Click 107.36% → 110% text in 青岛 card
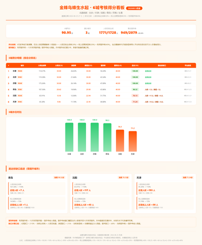 click(17, 187)
